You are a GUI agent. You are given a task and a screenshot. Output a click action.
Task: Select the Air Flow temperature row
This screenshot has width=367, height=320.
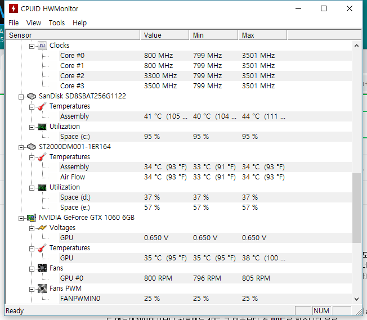coord(205,177)
